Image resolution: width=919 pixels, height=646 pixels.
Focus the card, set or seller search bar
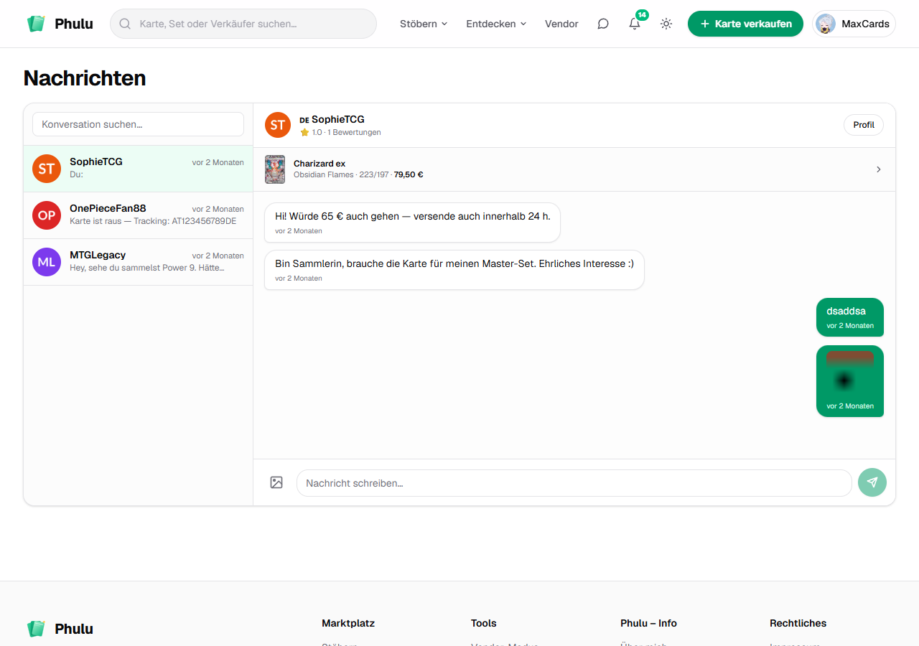click(x=243, y=24)
